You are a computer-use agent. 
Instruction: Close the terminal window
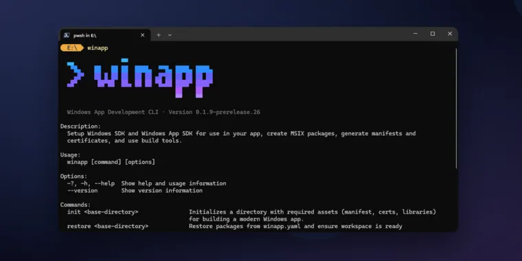pyautogui.click(x=450, y=34)
